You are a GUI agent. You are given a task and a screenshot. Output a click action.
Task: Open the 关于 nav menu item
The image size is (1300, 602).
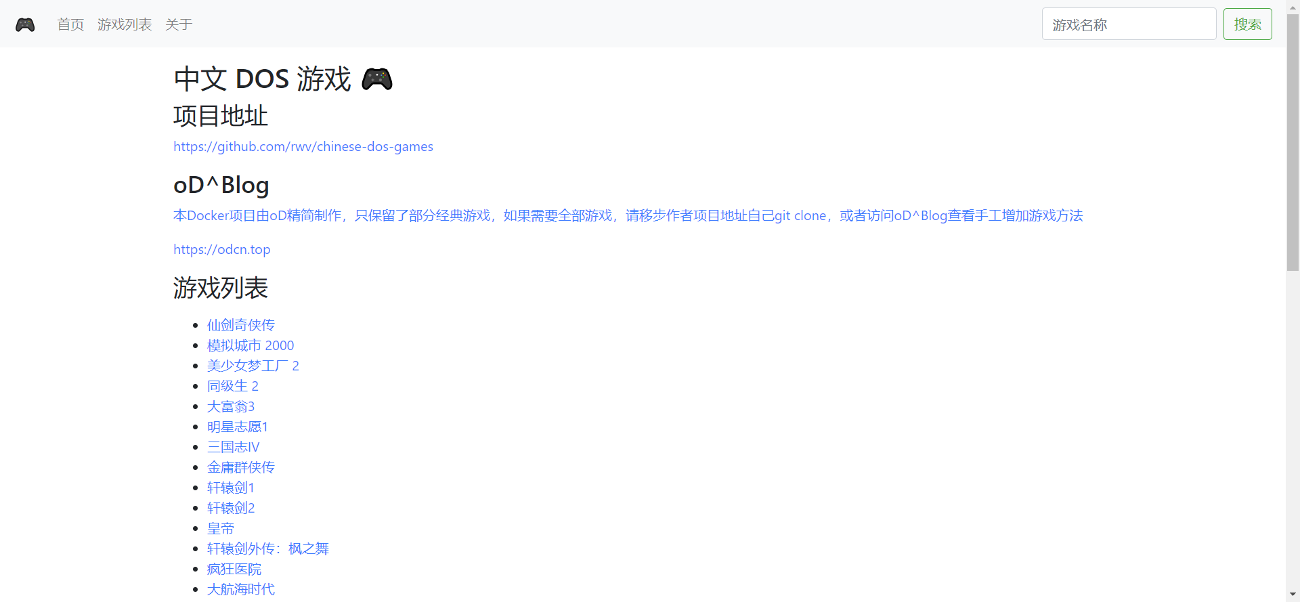(179, 25)
